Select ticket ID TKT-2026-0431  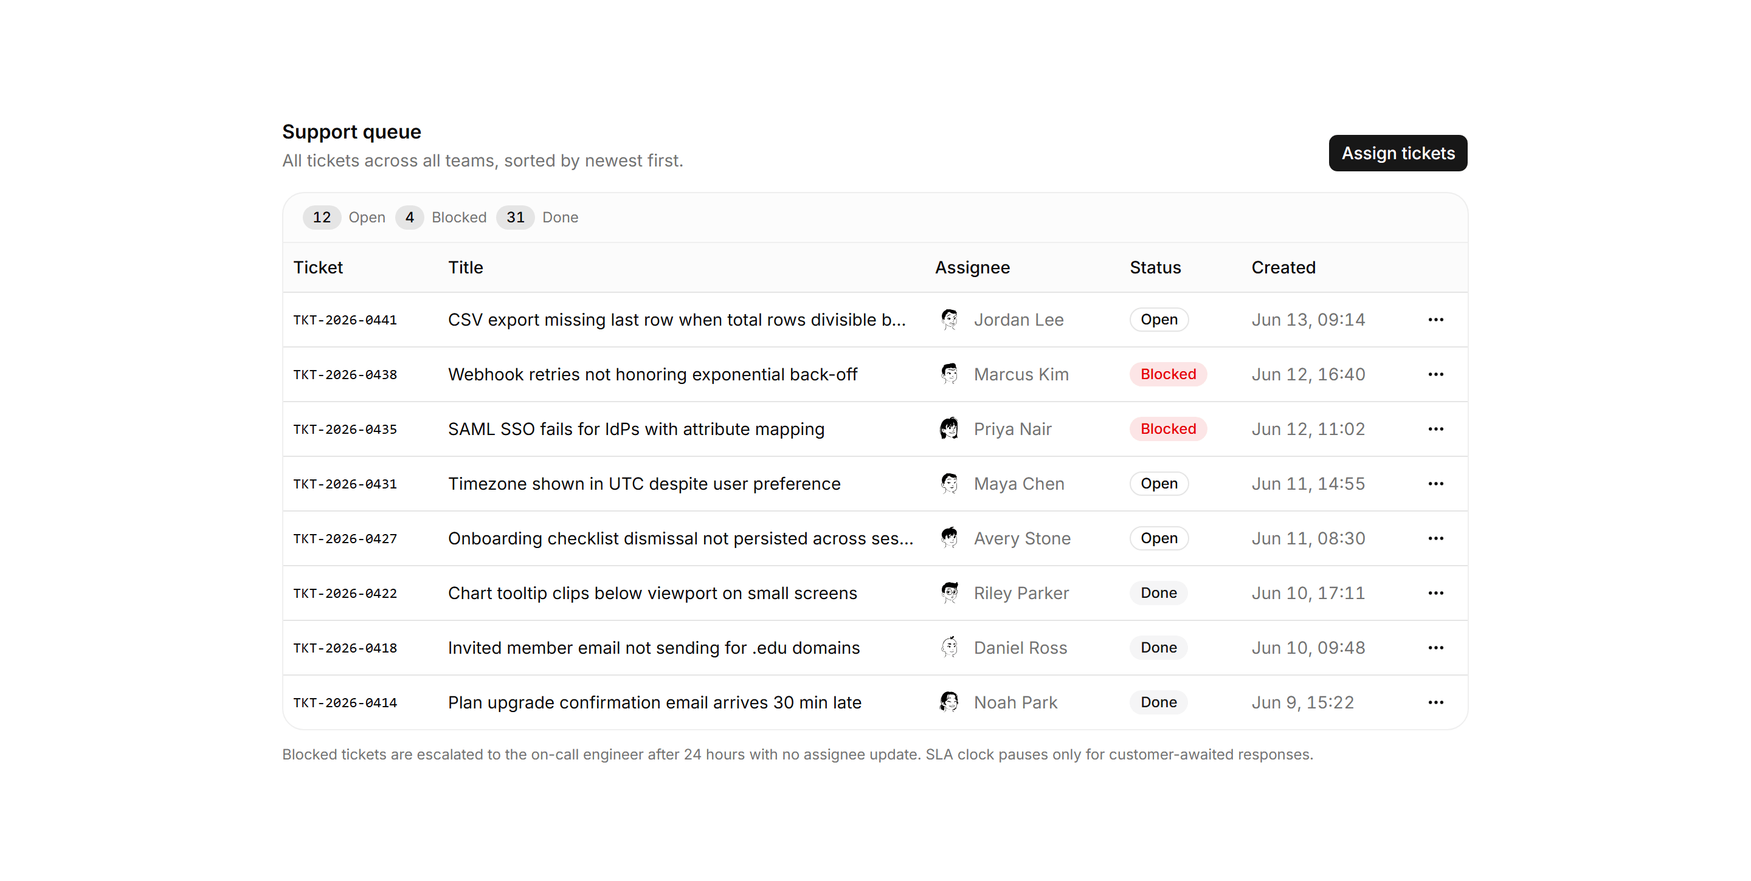point(345,484)
